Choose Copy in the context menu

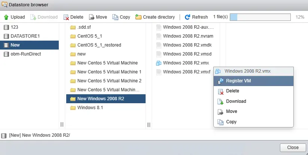click(x=231, y=122)
